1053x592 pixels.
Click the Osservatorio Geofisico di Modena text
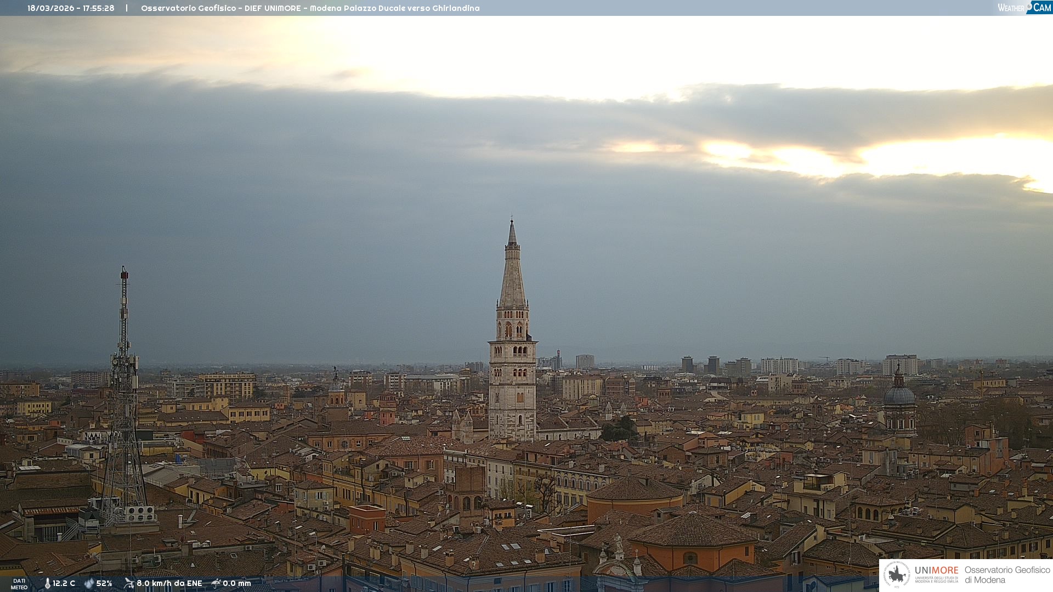tap(1007, 574)
